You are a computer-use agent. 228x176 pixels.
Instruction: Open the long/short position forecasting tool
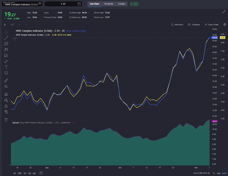coord(6,55)
